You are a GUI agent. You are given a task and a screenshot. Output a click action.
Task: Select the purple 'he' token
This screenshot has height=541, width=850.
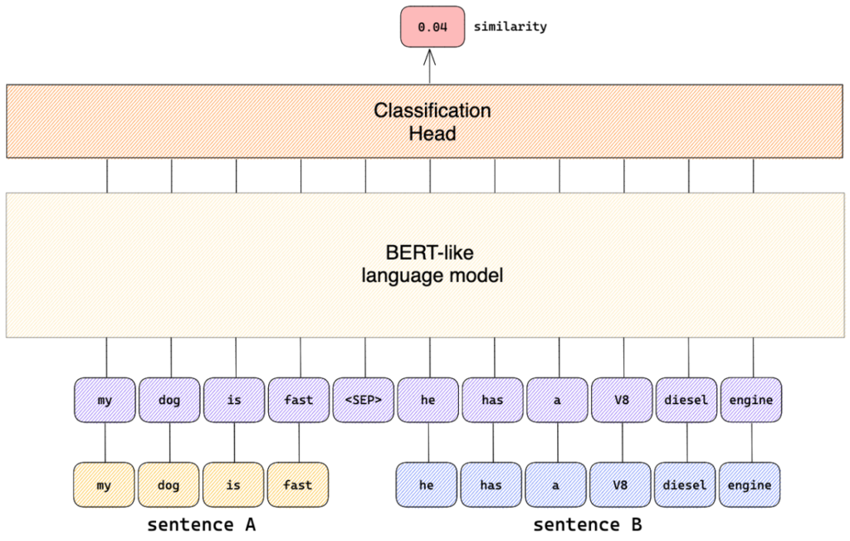(x=428, y=400)
